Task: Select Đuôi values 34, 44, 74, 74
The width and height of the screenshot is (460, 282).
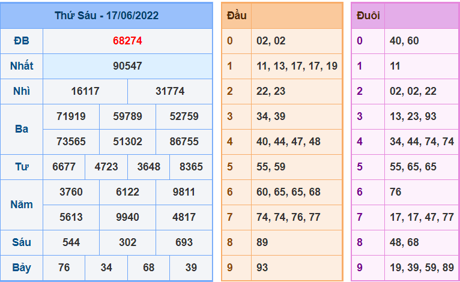Action: pos(422,142)
